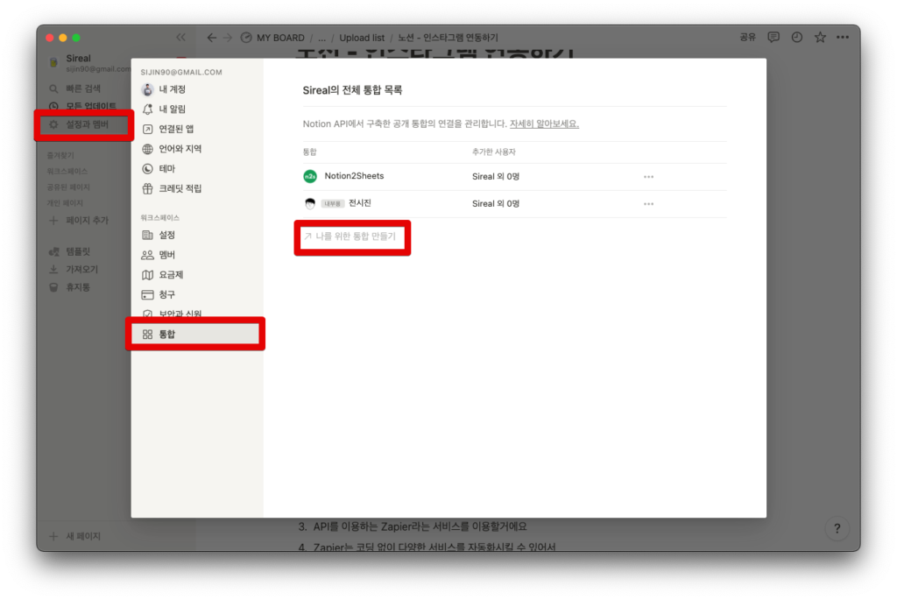Click the 전시진 avatar icon
897x600 pixels.
[310, 203]
